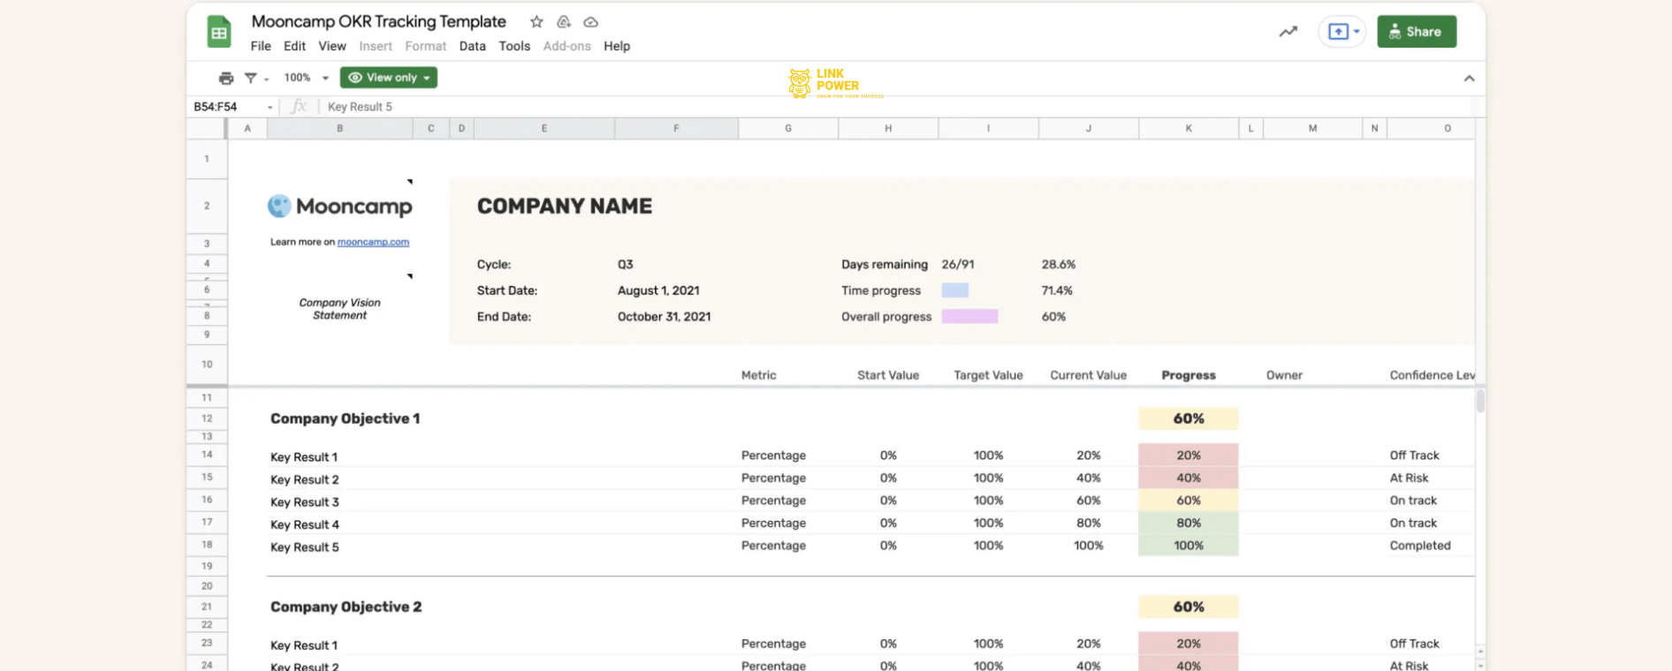1672x671 pixels.
Task: Open the Edit menu
Action: click(294, 46)
